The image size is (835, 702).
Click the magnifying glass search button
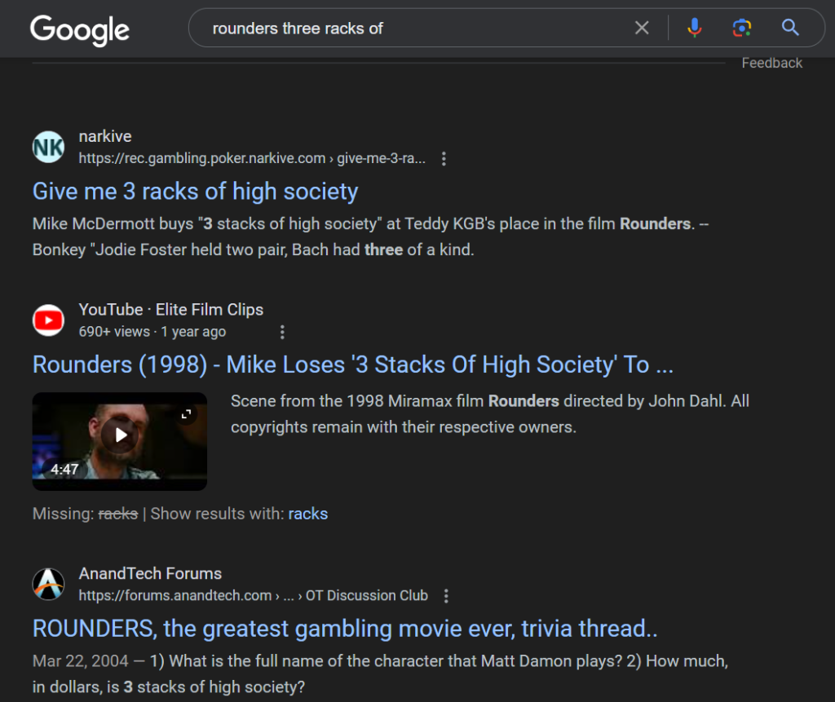(x=789, y=29)
